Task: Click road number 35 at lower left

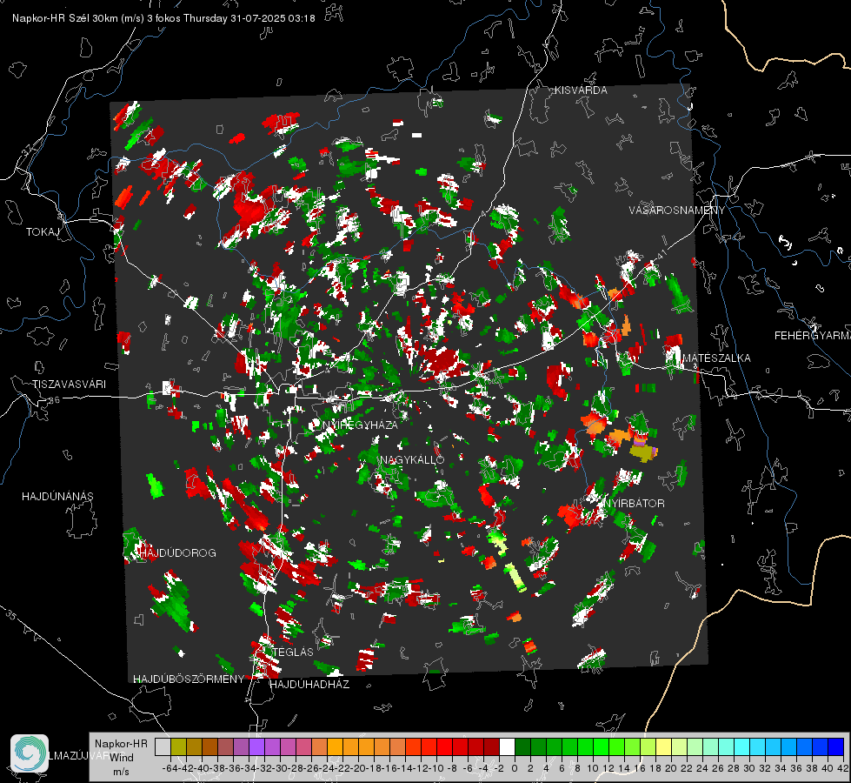Action: coord(10,615)
